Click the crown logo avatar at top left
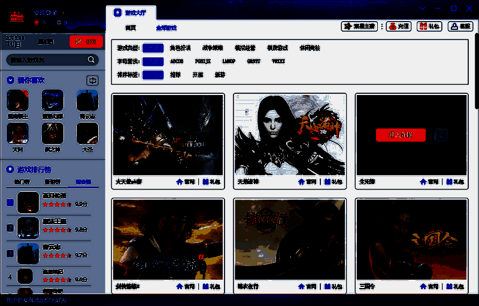 tap(16, 15)
